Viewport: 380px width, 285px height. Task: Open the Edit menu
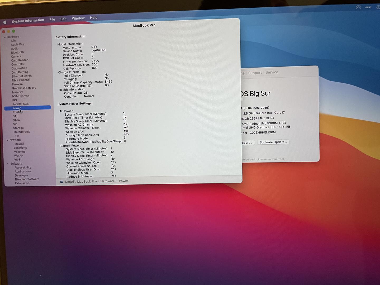pyautogui.click(x=63, y=19)
